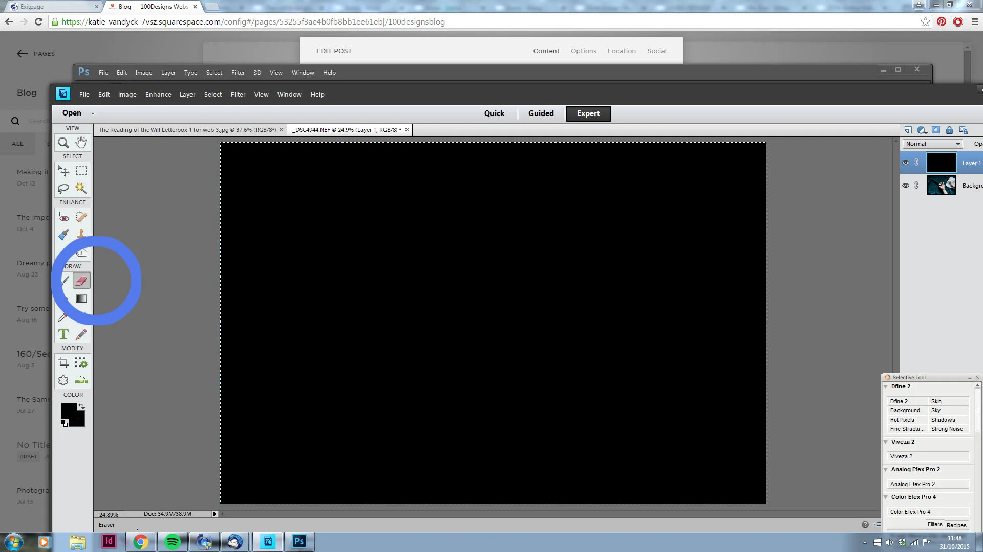
Task: Click the Recipes button in Selective Tool
Action: click(956, 525)
